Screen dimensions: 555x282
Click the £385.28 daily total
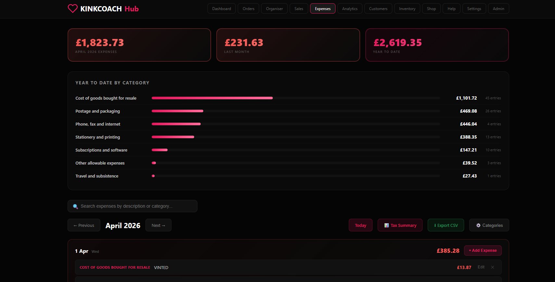(x=448, y=251)
